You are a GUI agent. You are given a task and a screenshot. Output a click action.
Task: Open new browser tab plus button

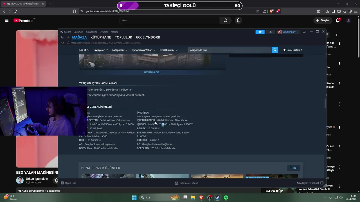point(50,4)
